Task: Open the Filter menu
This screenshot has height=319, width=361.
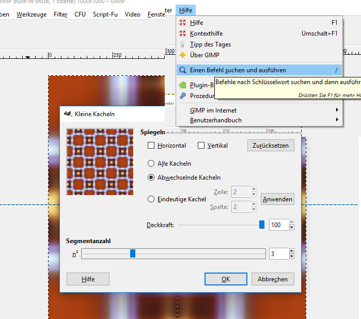Action: click(60, 14)
